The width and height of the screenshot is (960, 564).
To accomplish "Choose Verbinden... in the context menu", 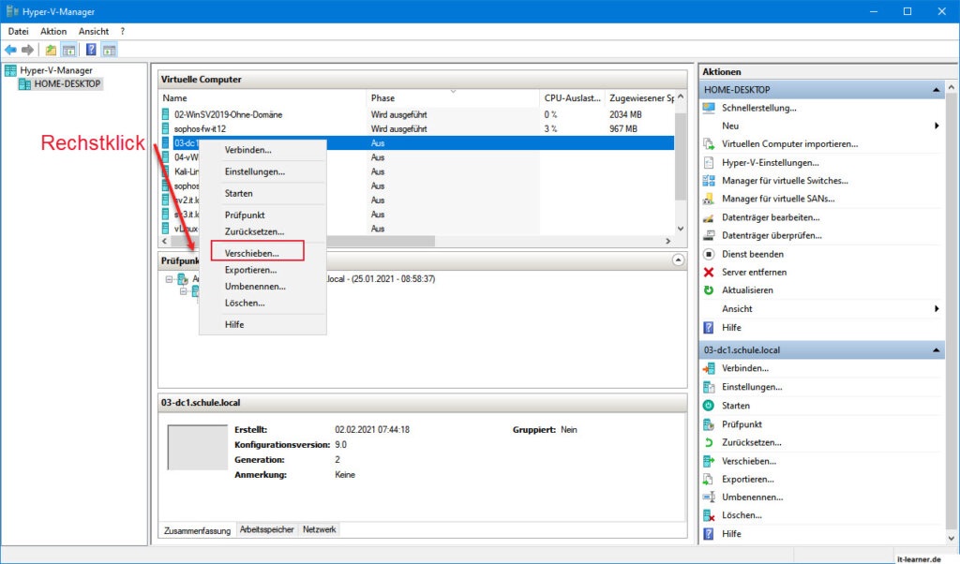I will pos(247,150).
